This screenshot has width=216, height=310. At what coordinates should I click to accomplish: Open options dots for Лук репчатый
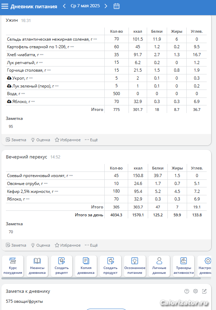(x=41, y=63)
